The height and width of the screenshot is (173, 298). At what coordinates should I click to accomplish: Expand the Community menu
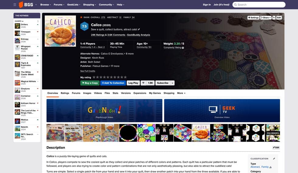pyautogui.click(x=106, y=5)
